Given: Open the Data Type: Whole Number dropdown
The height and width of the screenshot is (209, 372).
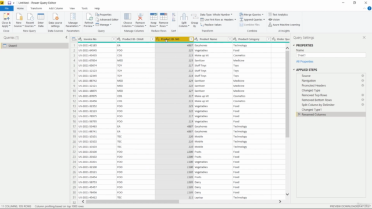Looking at the screenshot, I should pos(216,15).
